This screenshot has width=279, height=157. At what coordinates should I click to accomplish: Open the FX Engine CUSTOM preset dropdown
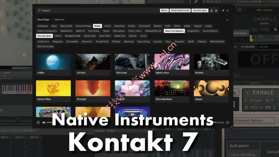tap(268, 47)
